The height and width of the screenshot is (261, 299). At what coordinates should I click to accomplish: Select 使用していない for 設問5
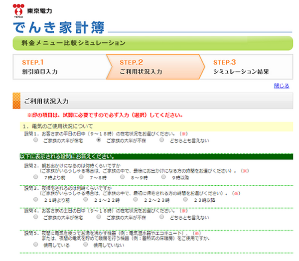click(x=86, y=244)
